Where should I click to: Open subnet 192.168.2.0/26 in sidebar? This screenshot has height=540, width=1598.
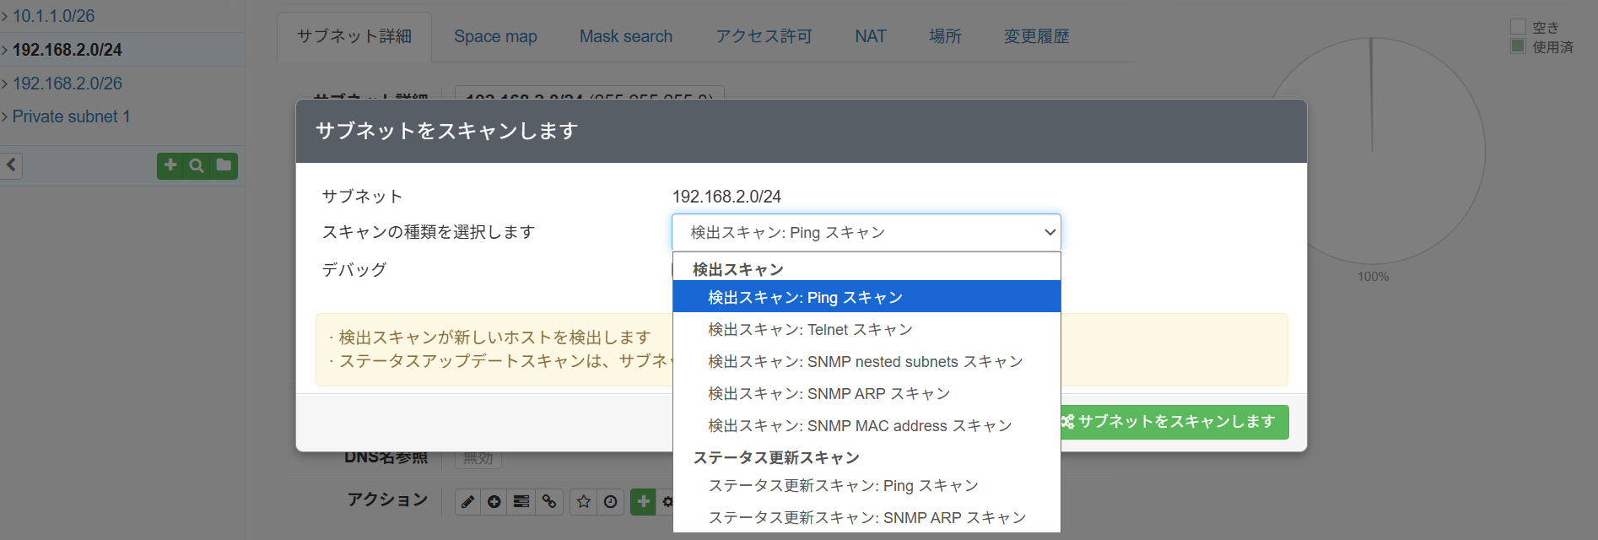pyautogui.click(x=67, y=84)
